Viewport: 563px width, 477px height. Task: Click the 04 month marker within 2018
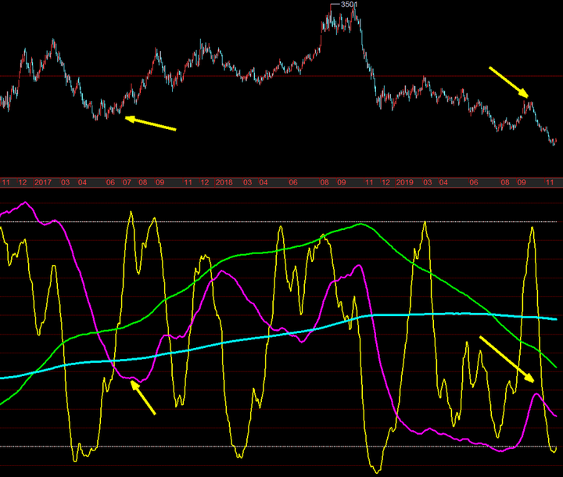click(x=264, y=182)
